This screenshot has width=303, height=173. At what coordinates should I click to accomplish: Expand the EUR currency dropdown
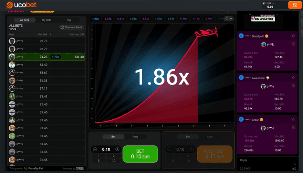coord(270,3)
